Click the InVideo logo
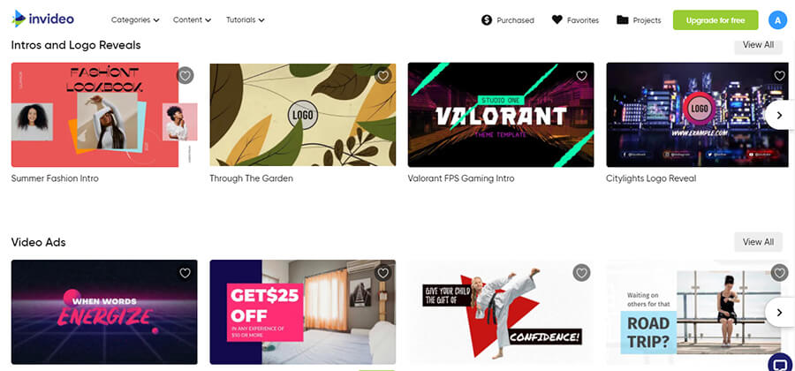 click(x=43, y=19)
